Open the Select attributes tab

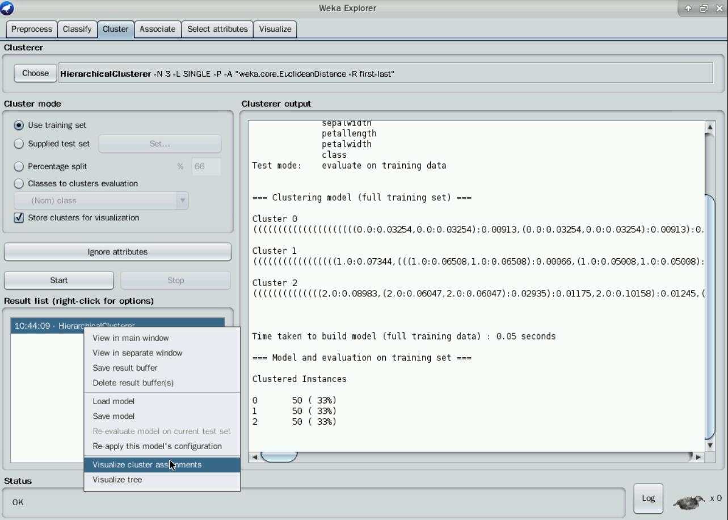click(217, 30)
